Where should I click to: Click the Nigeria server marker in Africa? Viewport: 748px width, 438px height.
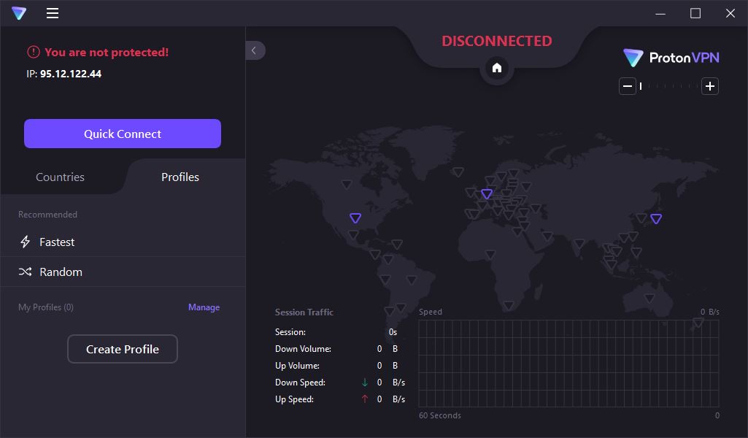[490, 255]
